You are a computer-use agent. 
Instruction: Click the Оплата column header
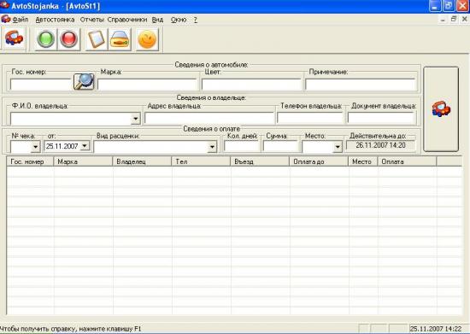(x=407, y=161)
